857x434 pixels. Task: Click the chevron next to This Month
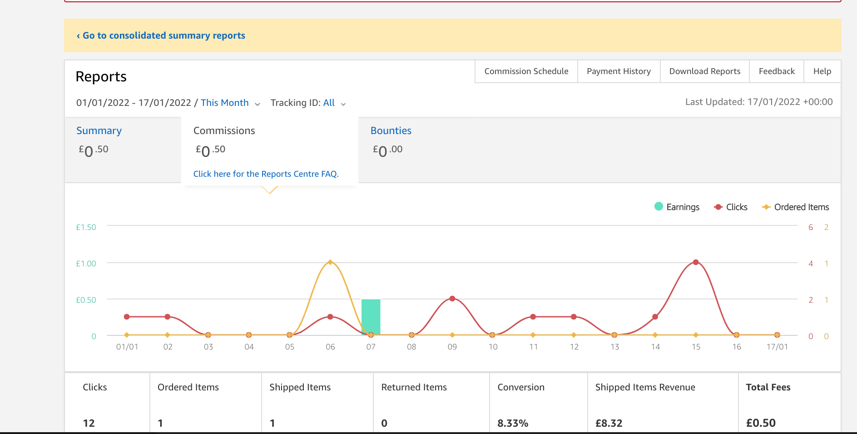[x=258, y=104]
